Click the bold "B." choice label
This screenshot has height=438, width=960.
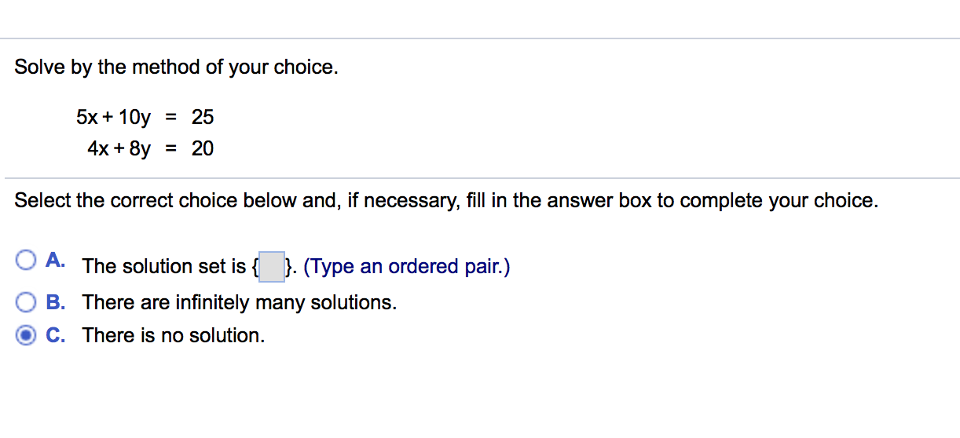click(56, 302)
